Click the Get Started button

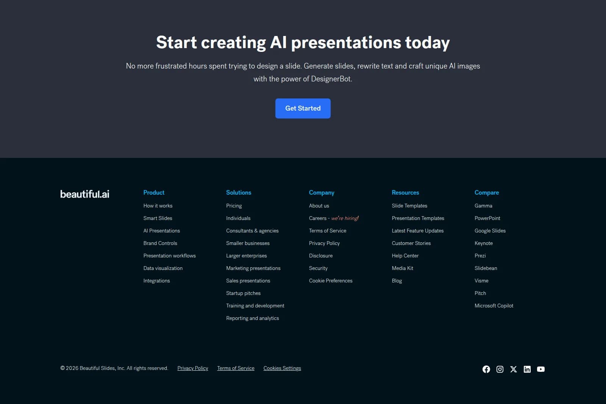tap(303, 108)
